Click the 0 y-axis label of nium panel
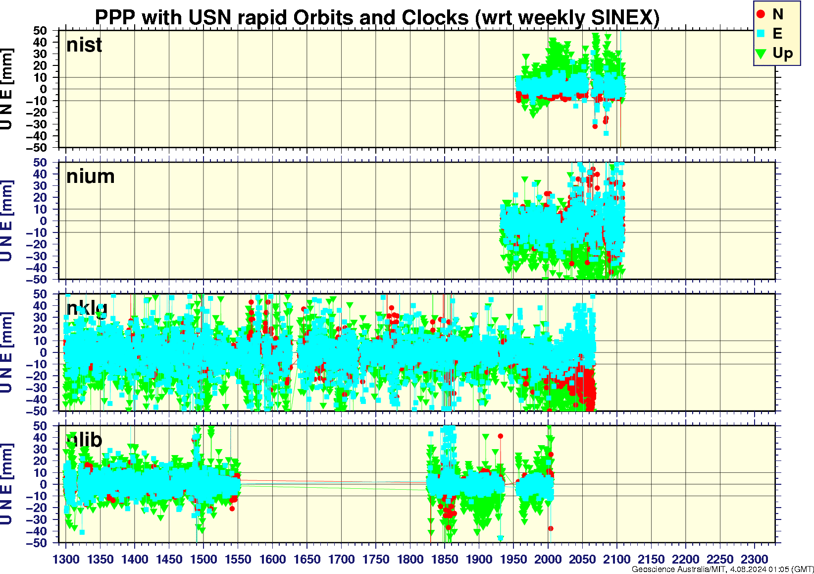This screenshot has height=574, width=814. coord(44,221)
